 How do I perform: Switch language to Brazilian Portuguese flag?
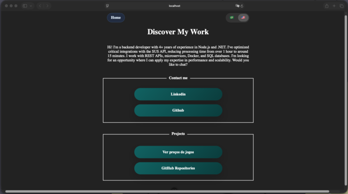(232, 17)
